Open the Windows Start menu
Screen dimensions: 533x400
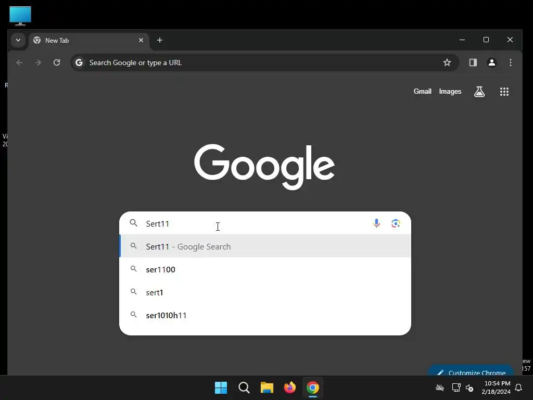point(221,387)
